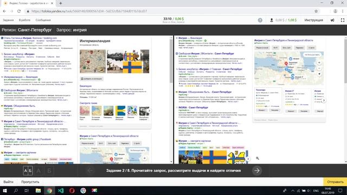Viewport: 347px width, 195px height.
Task: Click Добавить в коллекцию button
Action: 92,79
